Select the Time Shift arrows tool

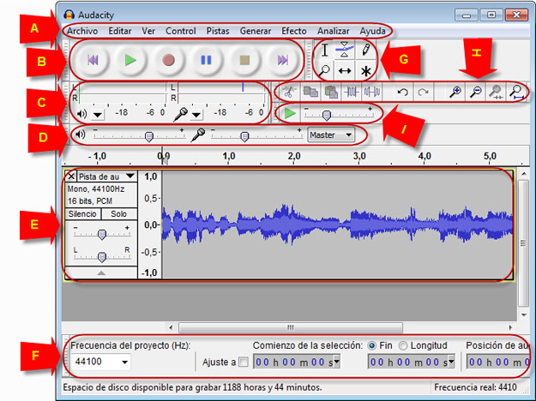[x=345, y=71]
